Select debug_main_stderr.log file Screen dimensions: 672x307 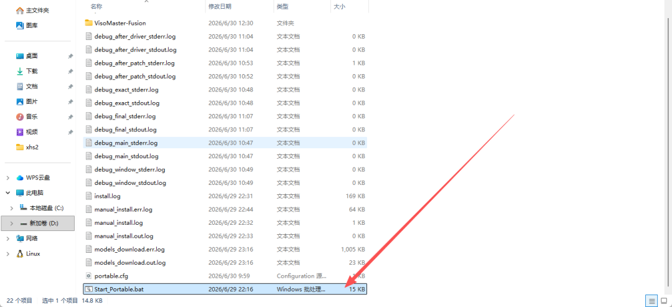[225, 143]
